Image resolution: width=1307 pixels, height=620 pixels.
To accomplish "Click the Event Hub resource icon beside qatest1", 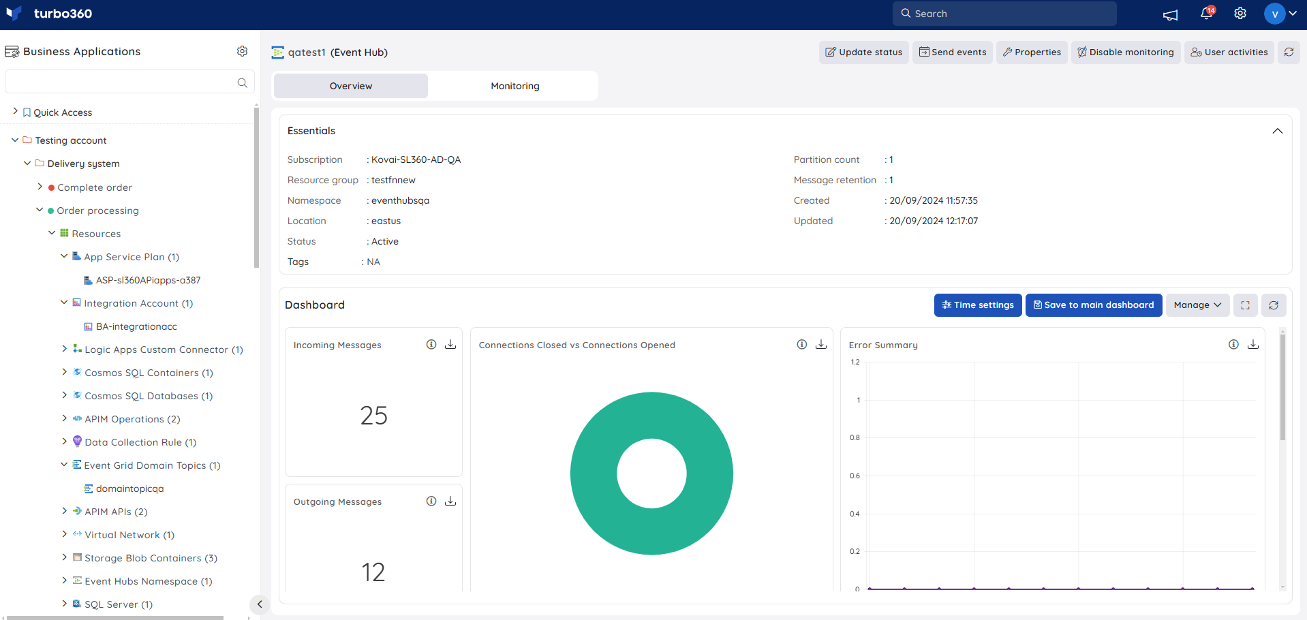I will pyautogui.click(x=277, y=52).
